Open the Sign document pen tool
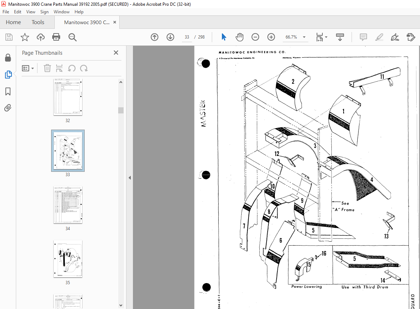This screenshot has width=420, height=309. coord(395,37)
